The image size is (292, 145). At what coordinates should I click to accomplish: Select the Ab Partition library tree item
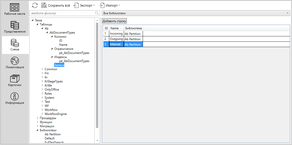tap(53, 134)
